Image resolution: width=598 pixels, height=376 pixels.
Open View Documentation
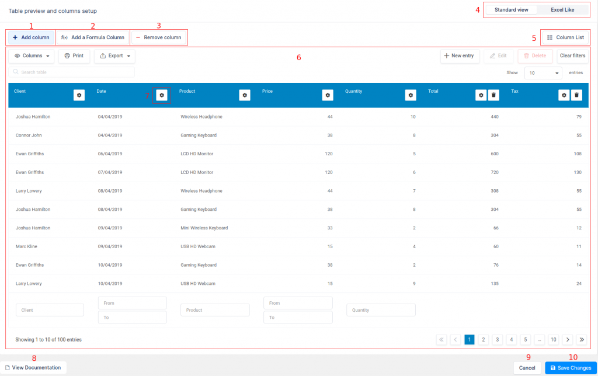click(x=34, y=367)
